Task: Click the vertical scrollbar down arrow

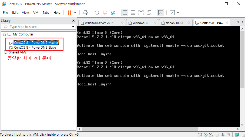Action: [x=242, y=125]
